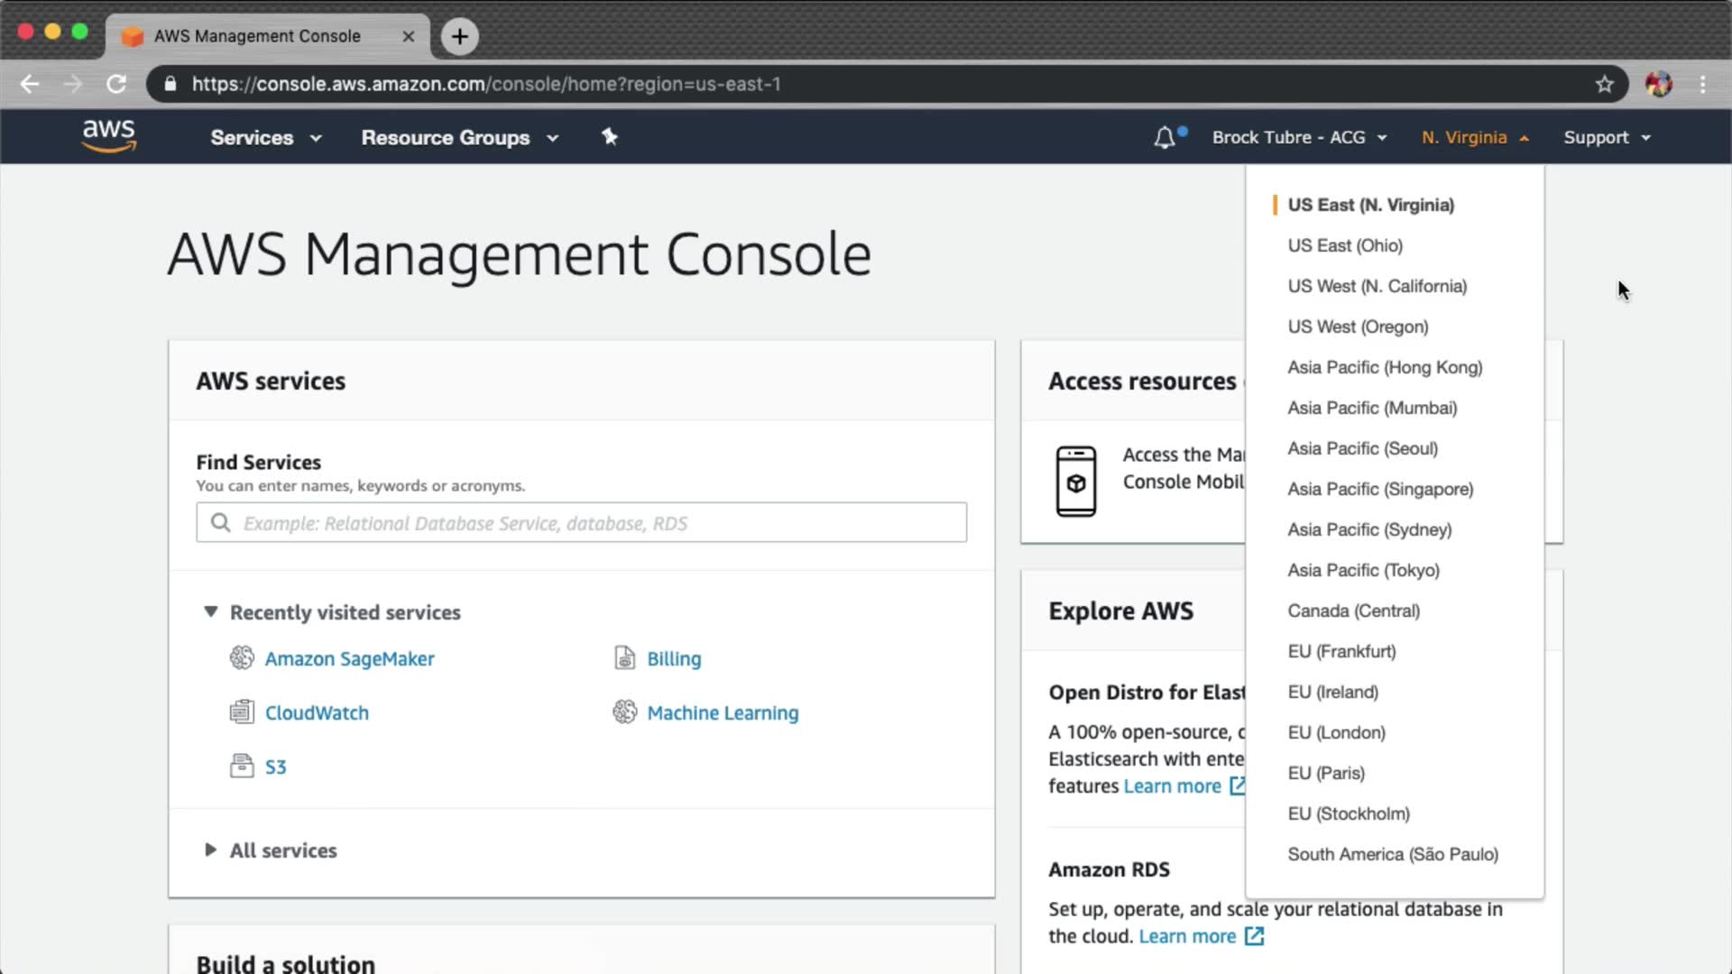Viewport: 1732px width, 974px height.
Task: Click the pin shortcuts icon in navbar
Action: (x=610, y=137)
